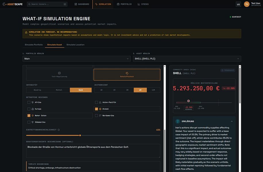The width and height of the screenshot is (263, 172).
Task: Check the Europa checkbox
Action: 29,109
